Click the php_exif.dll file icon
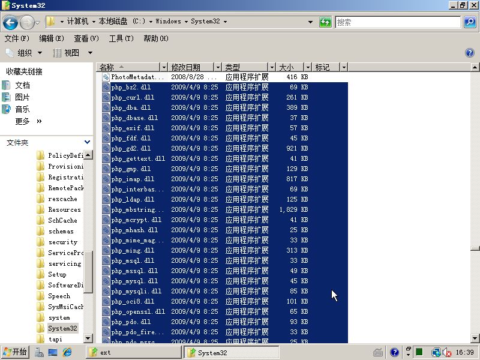The image size is (480, 360). point(106,128)
